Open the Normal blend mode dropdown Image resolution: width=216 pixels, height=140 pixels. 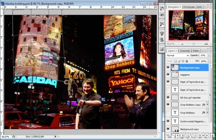pyautogui.click(x=177, y=55)
